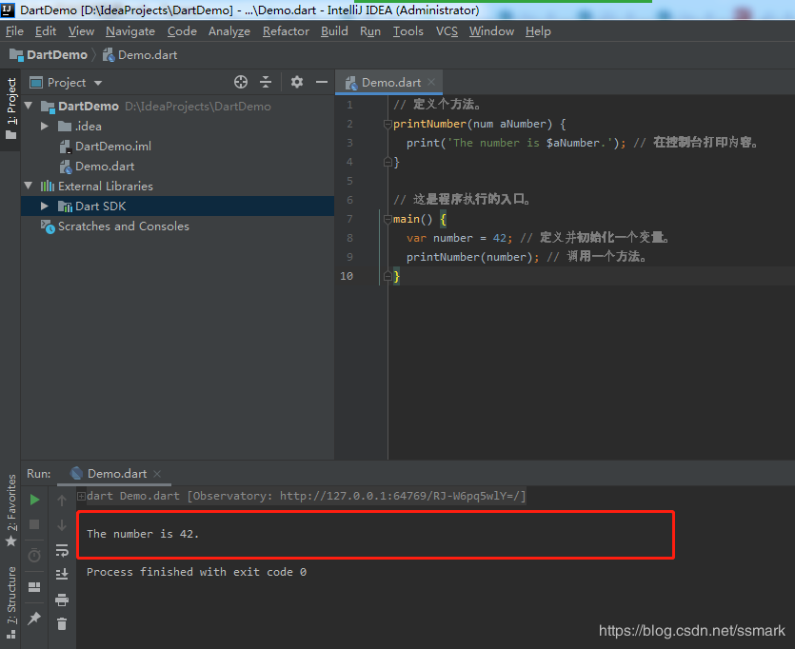The height and width of the screenshot is (649, 795).
Task: Open the Navigate menu
Action: click(130, 31)
